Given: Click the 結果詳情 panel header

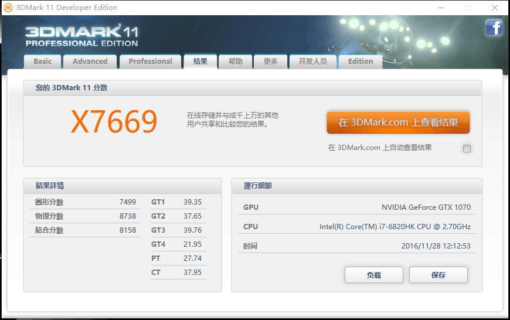Looking at the screenshot, I should coord(123,186).
